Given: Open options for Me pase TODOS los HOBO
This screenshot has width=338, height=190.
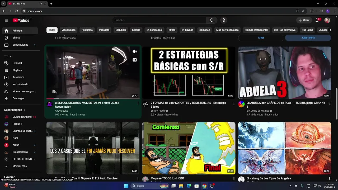Looking at the screenshot, I should coord(234,179).
